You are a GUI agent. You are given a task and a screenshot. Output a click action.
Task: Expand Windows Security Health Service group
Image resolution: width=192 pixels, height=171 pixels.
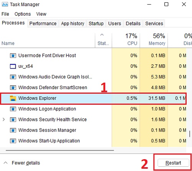[4, 119]
